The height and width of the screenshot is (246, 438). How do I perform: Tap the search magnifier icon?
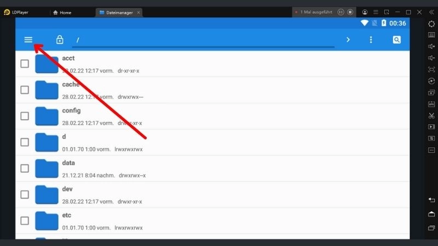(396, 39)
